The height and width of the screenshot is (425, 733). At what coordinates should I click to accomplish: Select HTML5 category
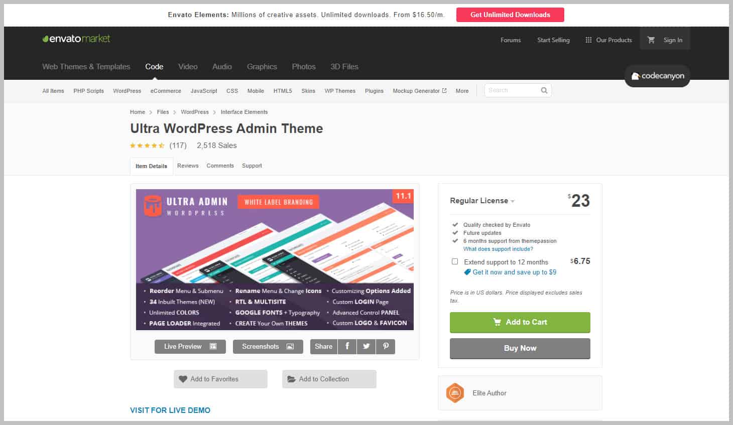pyautogui.click(x=283, y=91)
